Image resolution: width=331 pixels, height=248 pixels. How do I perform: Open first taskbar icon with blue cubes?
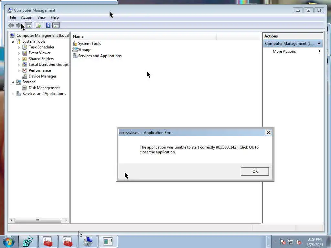coord(28,242)
